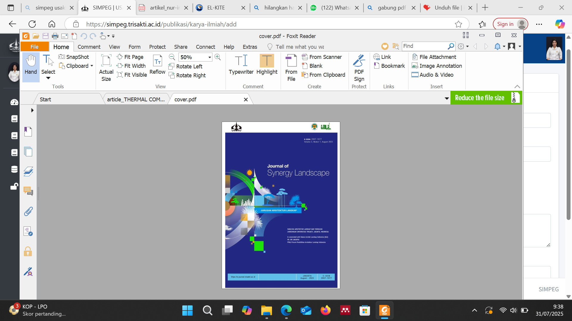This screenshot has height=321, width=572.
Task: Click the zoom out magnifier
Action: (172, 57)
